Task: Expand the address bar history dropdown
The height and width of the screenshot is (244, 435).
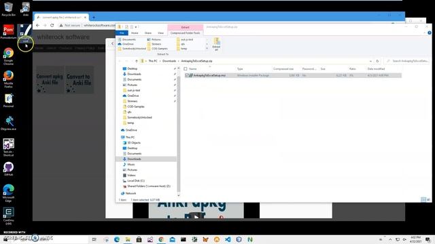Action: click(370, 61)
